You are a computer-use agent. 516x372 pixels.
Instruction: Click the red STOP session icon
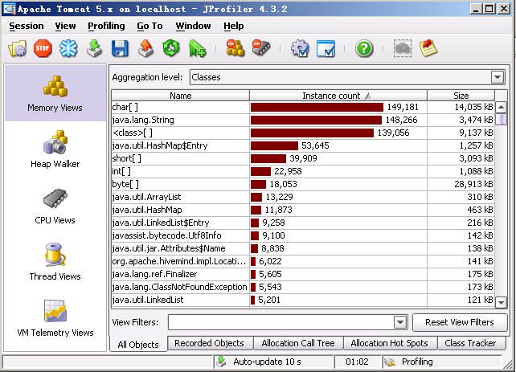(43, 49)
